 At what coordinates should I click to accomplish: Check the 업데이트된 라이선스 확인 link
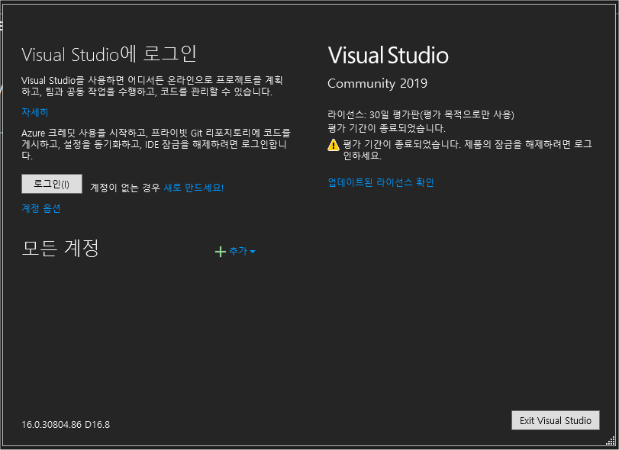point(381,182)
